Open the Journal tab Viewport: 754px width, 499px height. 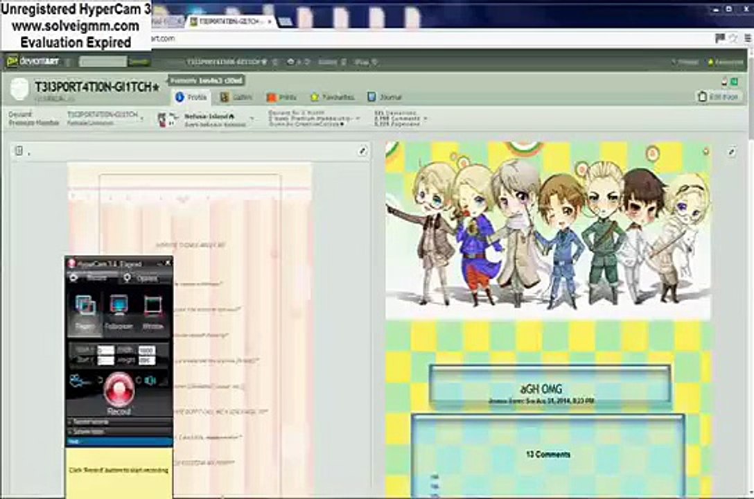coord(385,97)
